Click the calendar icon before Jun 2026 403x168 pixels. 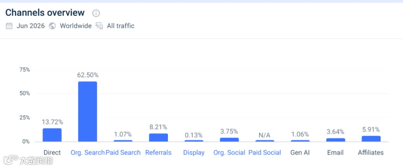9,26
